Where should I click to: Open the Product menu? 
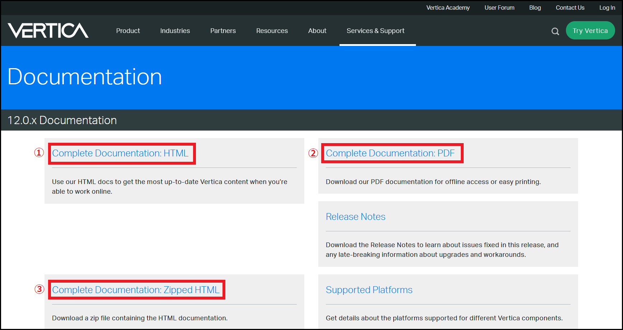click(128, 31)
